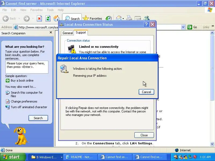Open the Mail envelope toolbar icon

[119, 18]
